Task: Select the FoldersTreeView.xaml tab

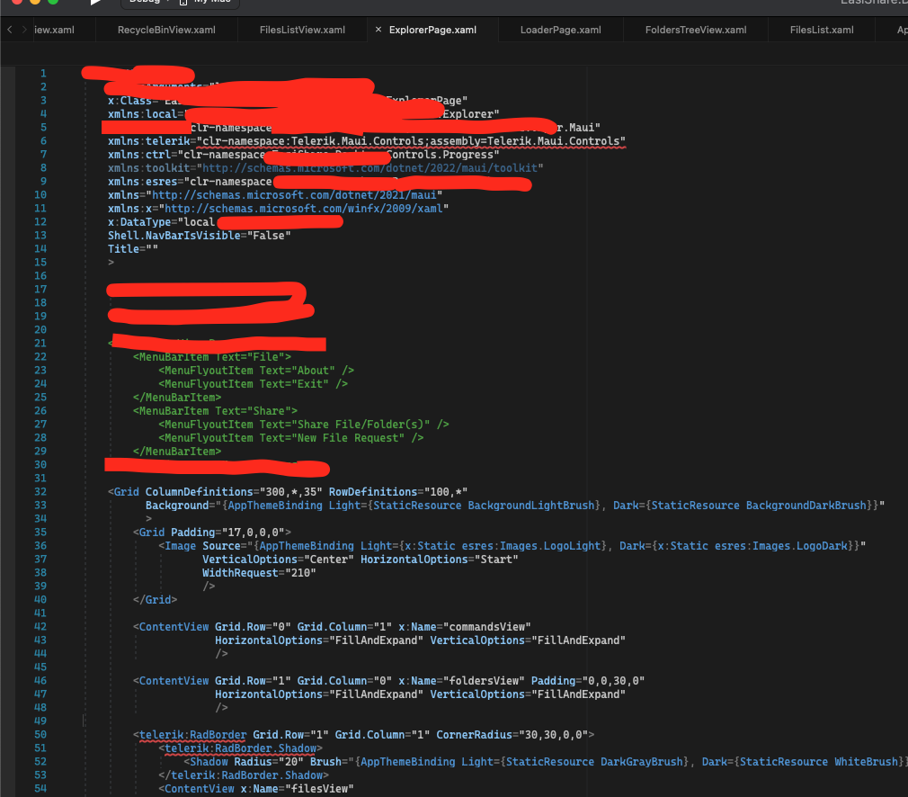Action: [x=695, y=30]
